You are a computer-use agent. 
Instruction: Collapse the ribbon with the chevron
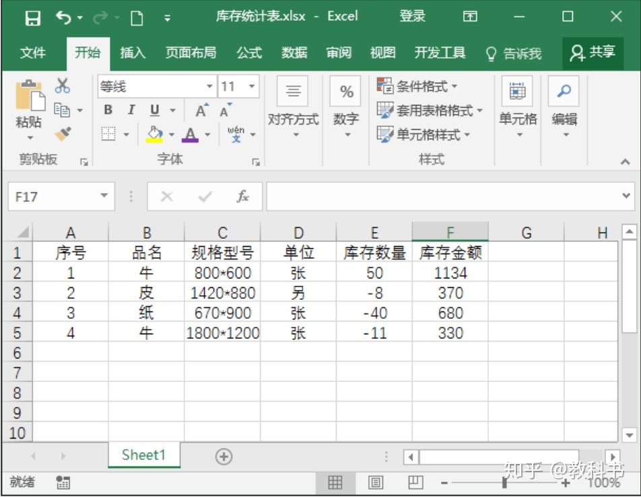[x=625, y=161]
